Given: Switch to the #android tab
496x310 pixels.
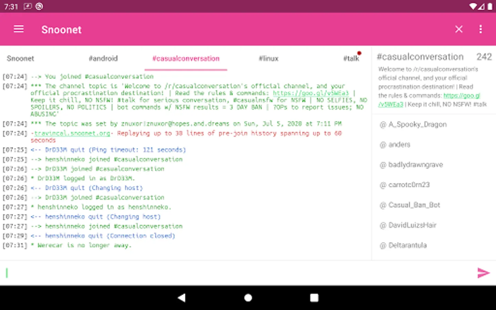Looking at the screenshot, I should tap(103, 59).
